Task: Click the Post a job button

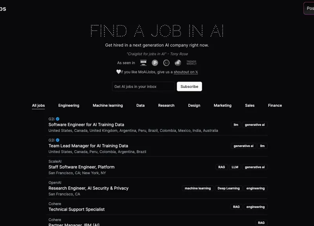Action: coord(310,8)
